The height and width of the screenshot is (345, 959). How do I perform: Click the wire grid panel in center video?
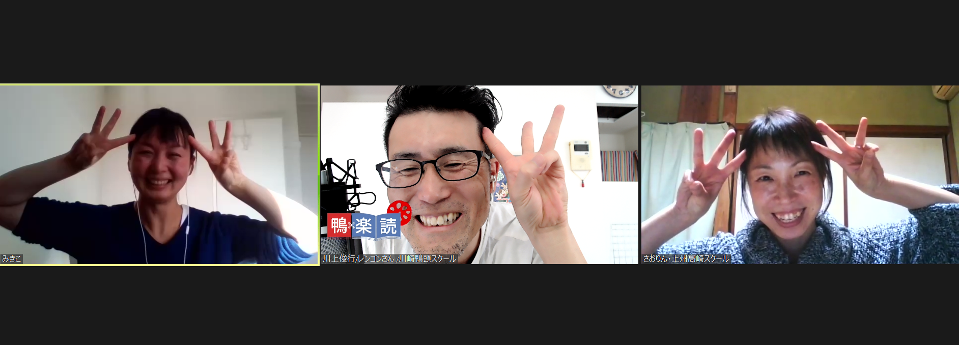[624, 243]
